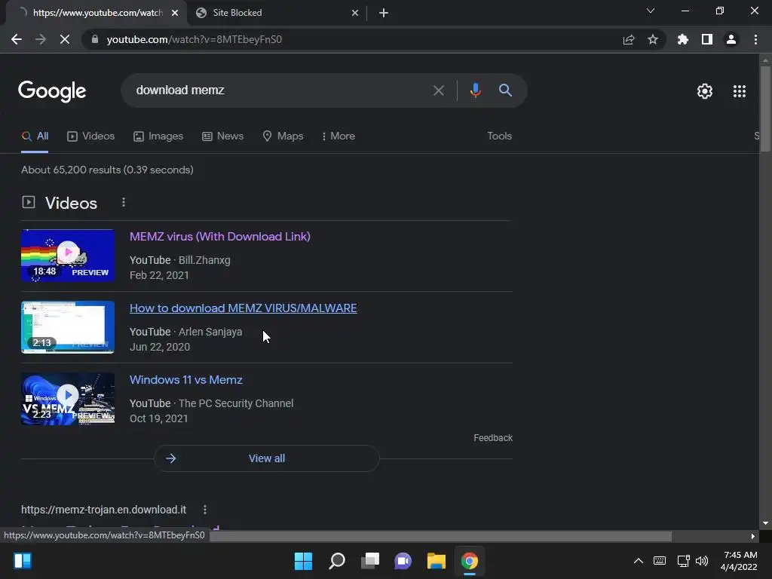Click the scroll down arrow of vertical scrollbar

tap(765, 523)
